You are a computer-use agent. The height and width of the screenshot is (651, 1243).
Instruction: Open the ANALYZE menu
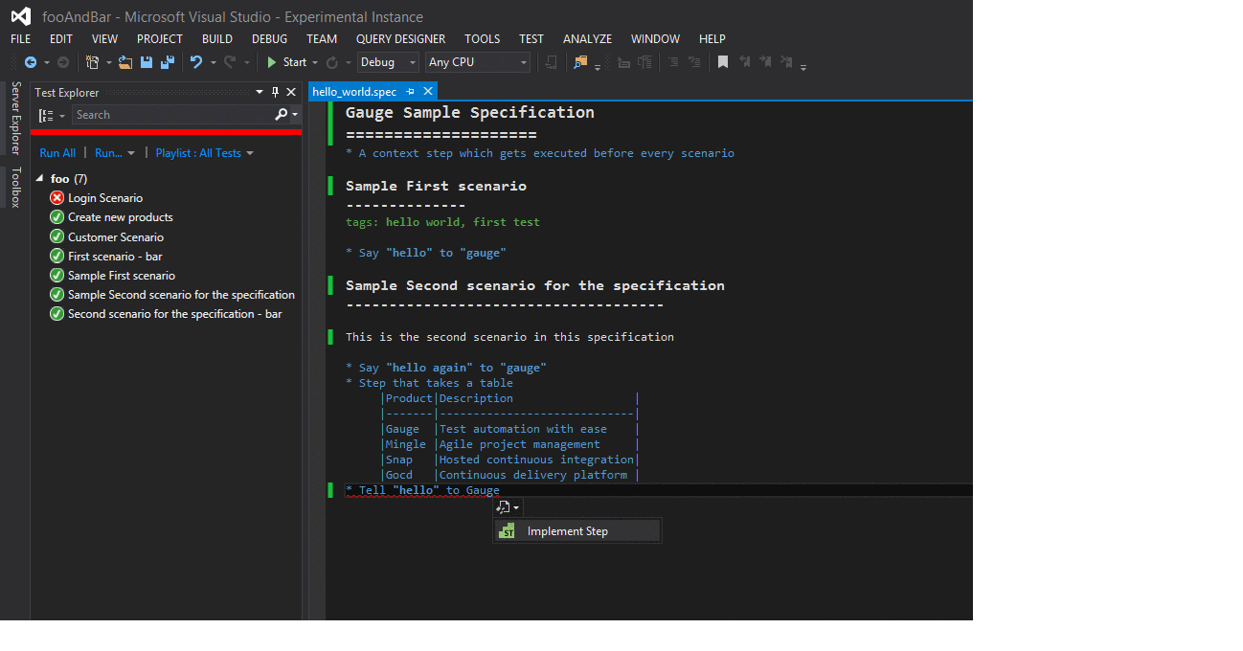click(588, 39)
